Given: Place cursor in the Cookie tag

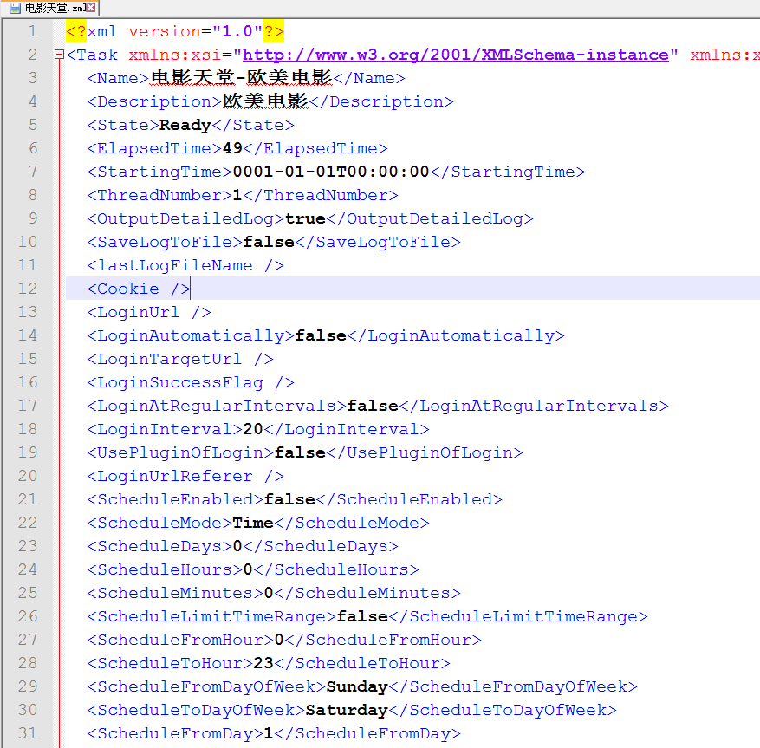Looking at the screenshot, I should 128,289.
